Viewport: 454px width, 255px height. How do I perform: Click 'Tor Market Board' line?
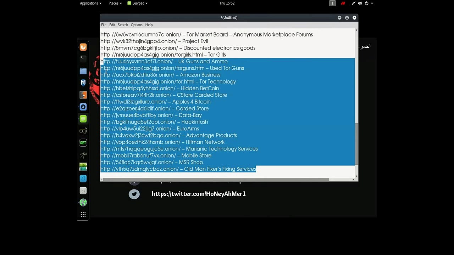[206, 34]
